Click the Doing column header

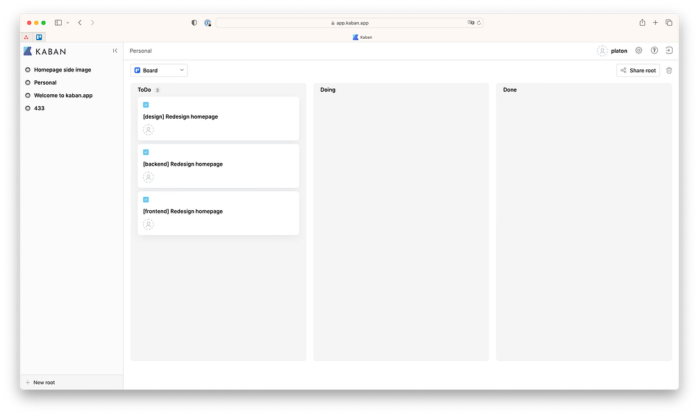[328, 90]
